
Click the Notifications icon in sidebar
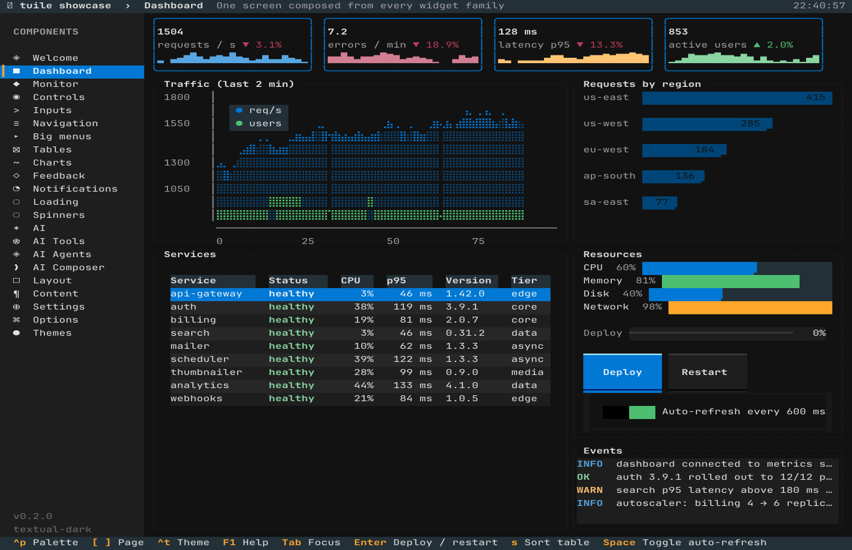17,189
